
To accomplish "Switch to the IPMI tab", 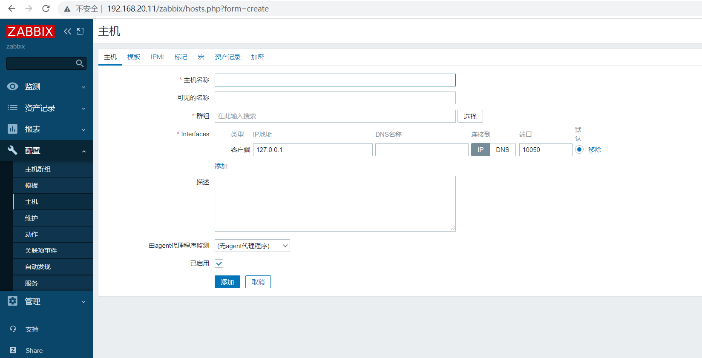I will [x=157, y=57].
